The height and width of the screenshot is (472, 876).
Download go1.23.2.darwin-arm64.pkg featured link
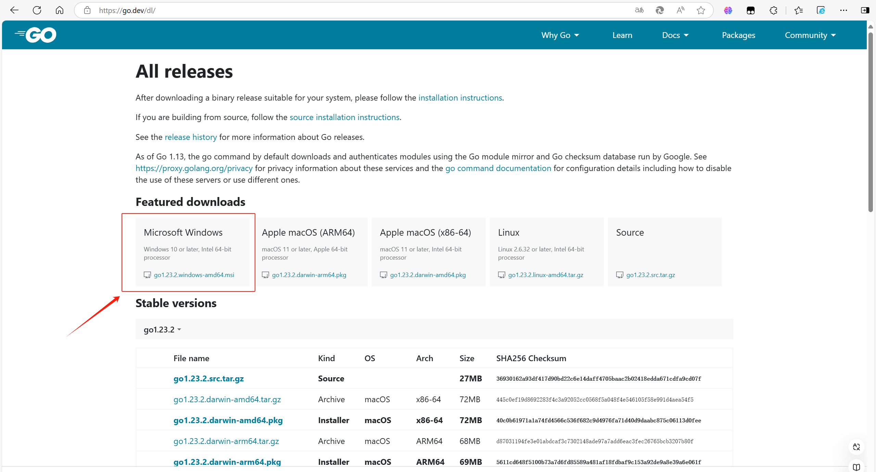(309, 275)
